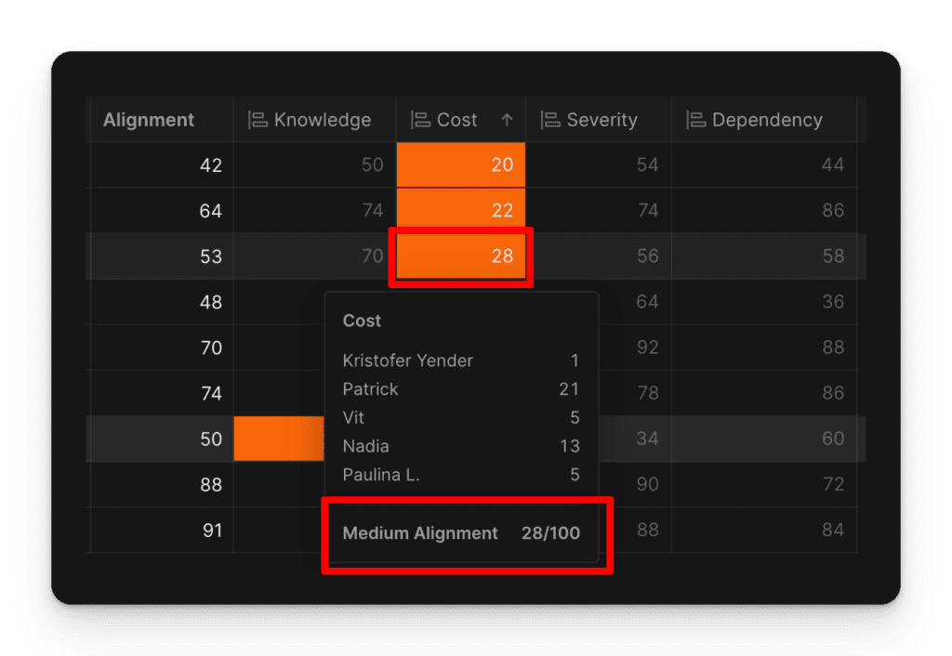The height and width of the screenshot is (656, 952).
Task: Click the orange cell in the Knowledge column
Action: click(x=279, y=439)
